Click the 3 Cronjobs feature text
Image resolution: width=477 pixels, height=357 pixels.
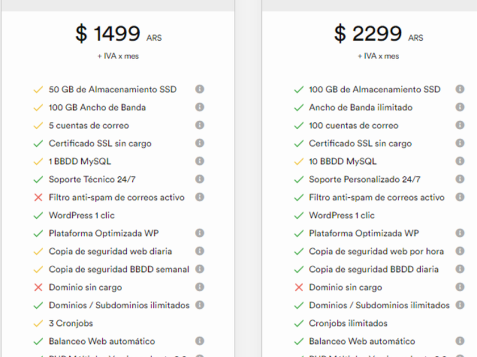70,323
